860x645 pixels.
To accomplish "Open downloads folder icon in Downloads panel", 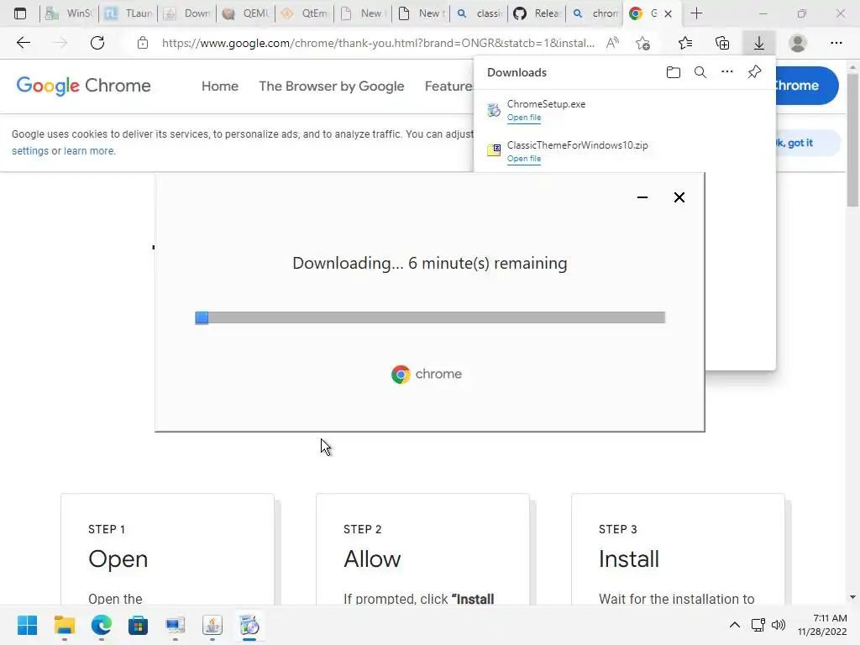I will click(x=674, y=72).
